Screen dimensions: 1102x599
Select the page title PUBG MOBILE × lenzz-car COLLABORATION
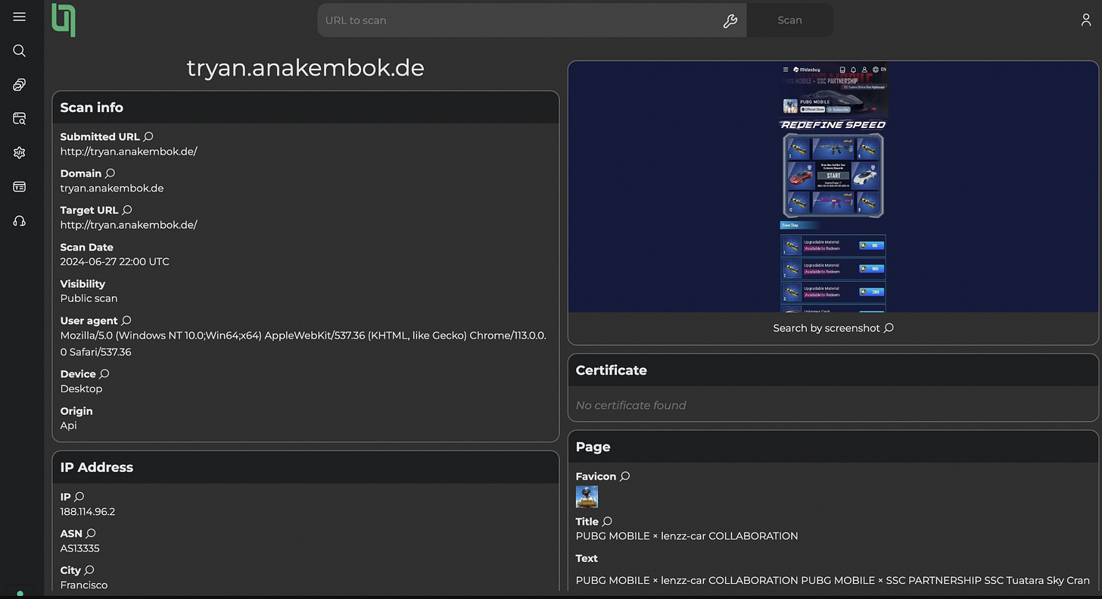coord(686,536)
